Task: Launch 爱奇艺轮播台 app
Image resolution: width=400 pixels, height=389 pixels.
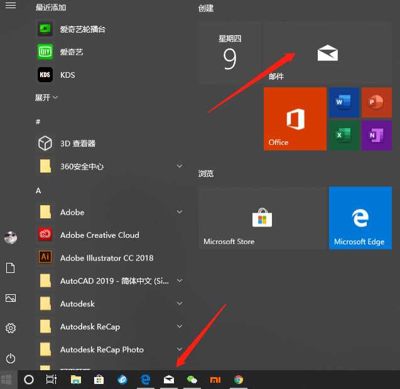Action: [110, 29]
